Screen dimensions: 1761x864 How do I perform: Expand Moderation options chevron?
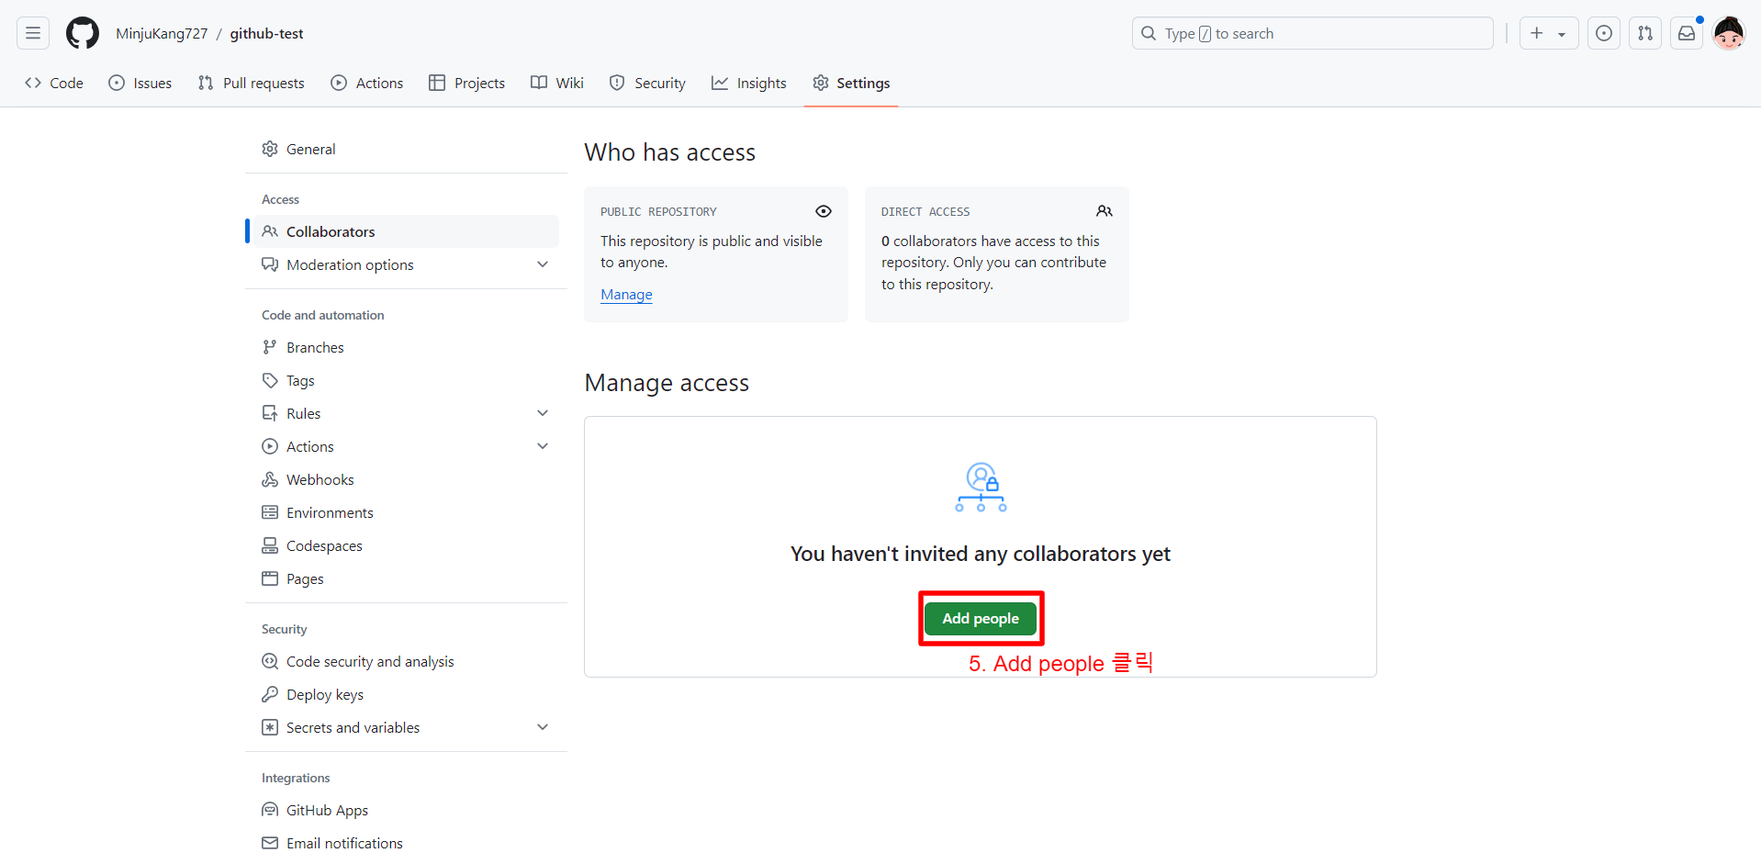coord(543,264)
